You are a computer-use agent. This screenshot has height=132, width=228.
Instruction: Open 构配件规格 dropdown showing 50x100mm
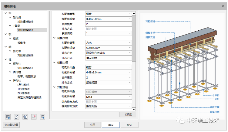109,48
